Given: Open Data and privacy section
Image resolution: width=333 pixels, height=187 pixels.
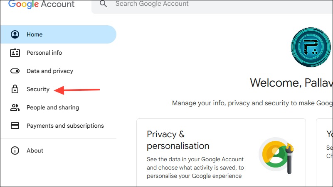Looking at the screenshot, I should click(x=58, y=71).
